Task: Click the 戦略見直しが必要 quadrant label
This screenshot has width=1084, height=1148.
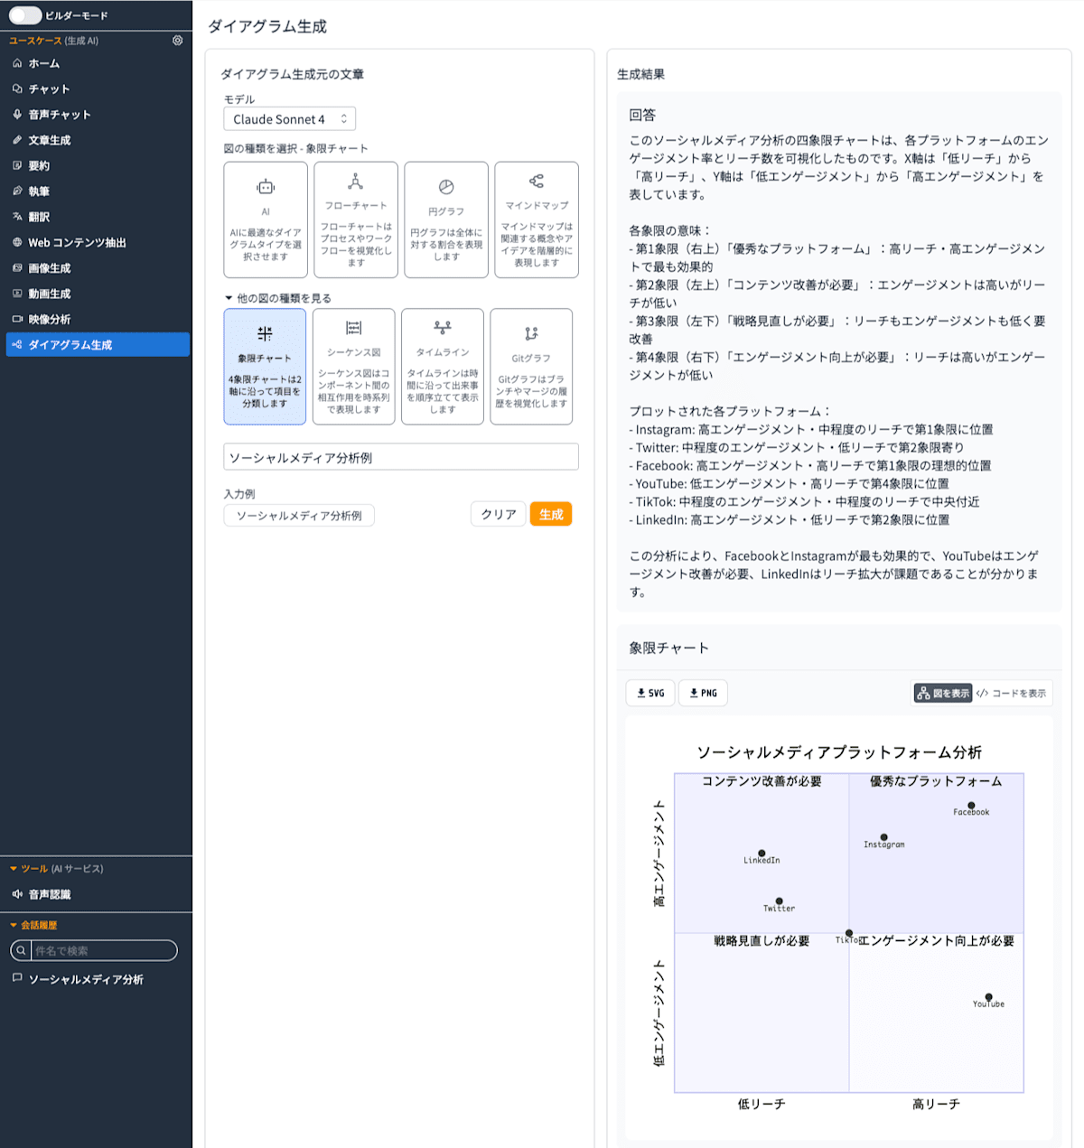Action: (762, 941)
